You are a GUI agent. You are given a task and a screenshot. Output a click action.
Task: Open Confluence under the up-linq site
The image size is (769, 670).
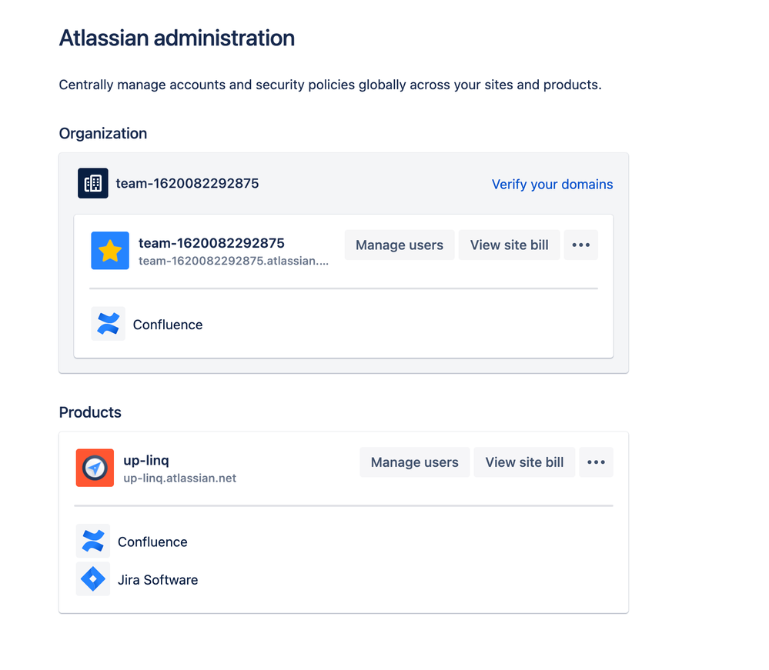click(x=152, y=542)
